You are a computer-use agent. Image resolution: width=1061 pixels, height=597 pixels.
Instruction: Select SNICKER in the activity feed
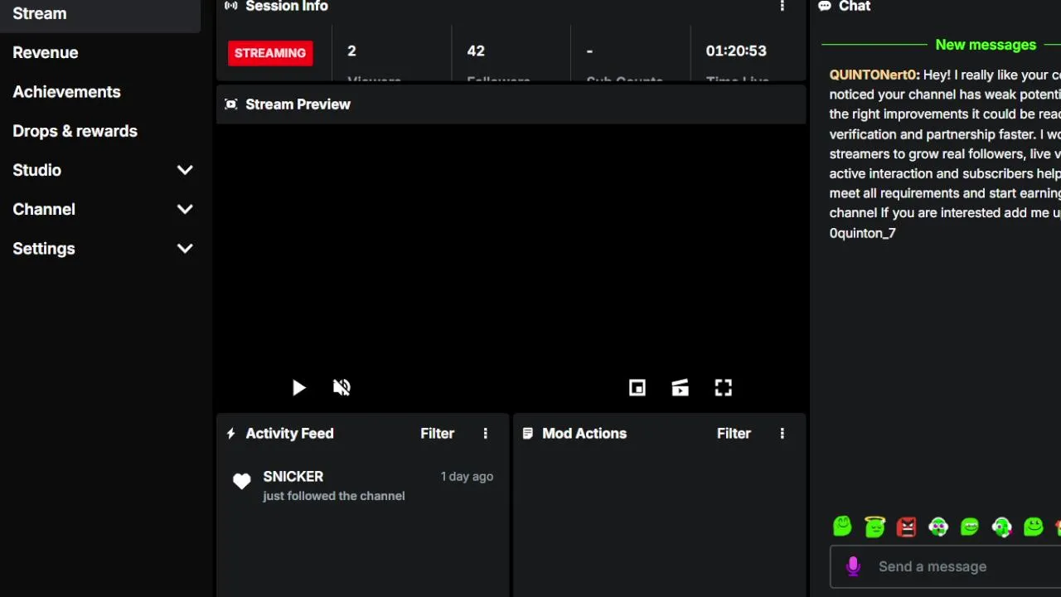293,477
